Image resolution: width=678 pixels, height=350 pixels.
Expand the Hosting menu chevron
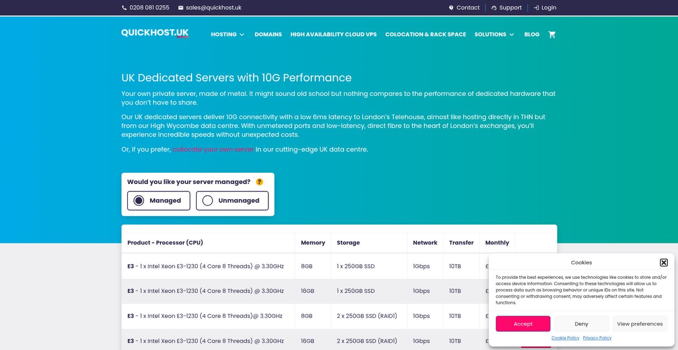point(242,34)
